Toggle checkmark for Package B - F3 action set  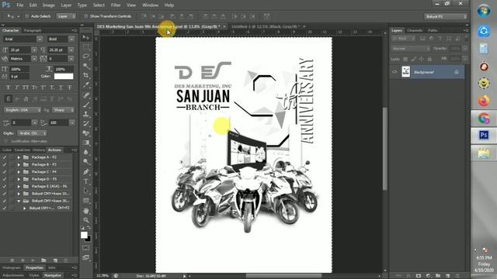(4, 164)
